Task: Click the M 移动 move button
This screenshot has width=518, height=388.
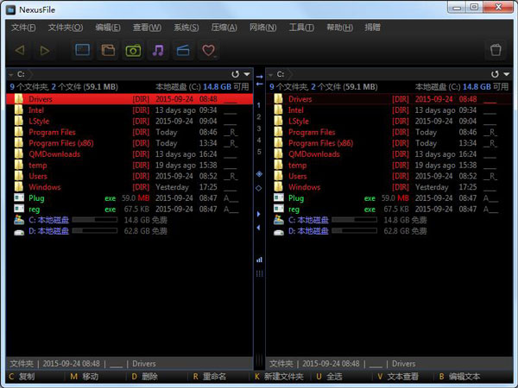Action: (85, 377)
